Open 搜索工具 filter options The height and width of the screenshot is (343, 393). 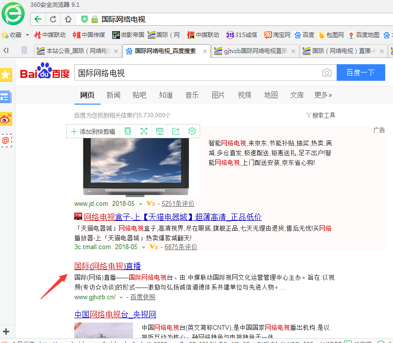pyautogui.click(x=321, y=115)
